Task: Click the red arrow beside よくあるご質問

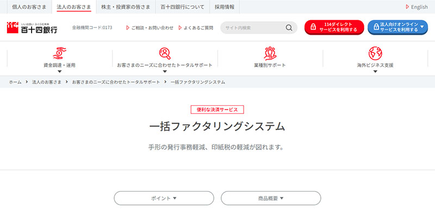Action: (x=180, y=28)
